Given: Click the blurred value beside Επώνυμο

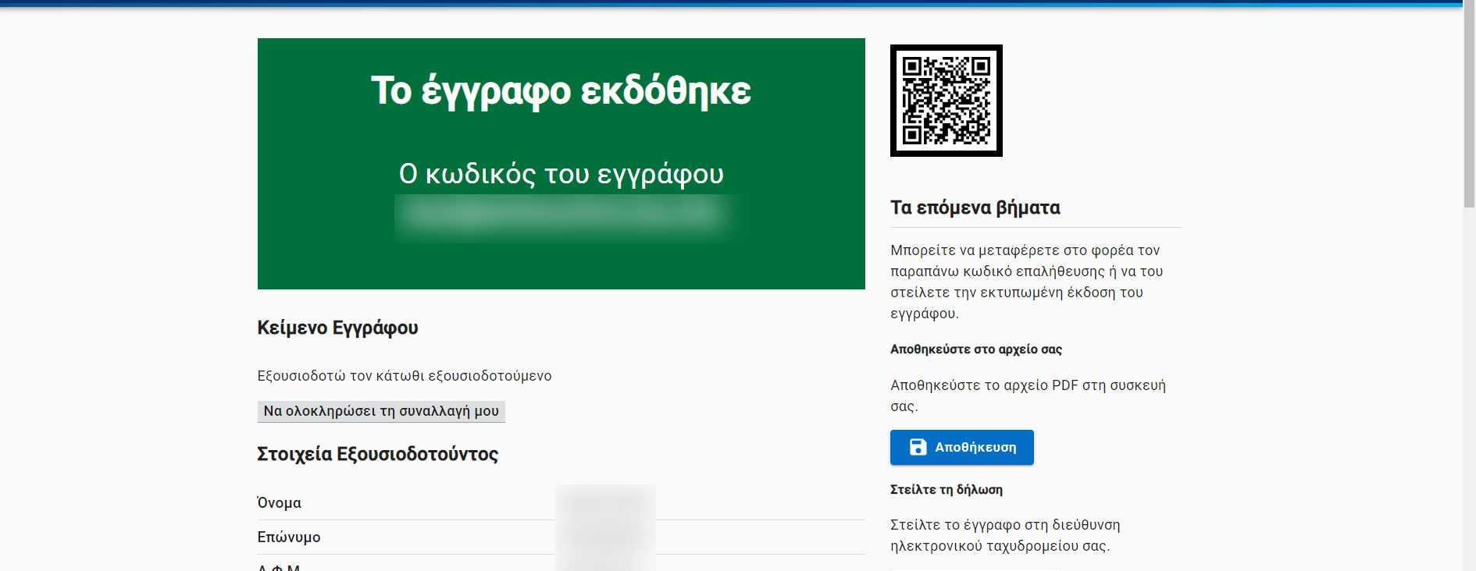Looking at the screenshot, I should coord(605,537).
